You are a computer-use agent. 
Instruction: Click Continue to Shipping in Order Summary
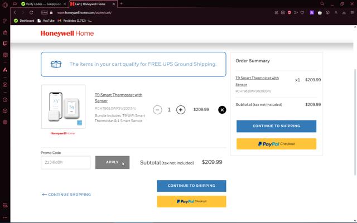276,126
